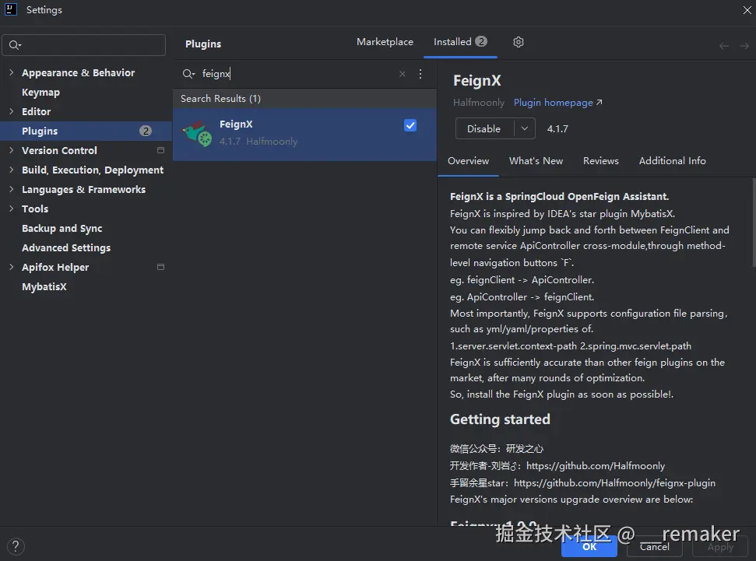Click the Apply button
Screen dimensions: 756x561
click(x=720, y=546)
